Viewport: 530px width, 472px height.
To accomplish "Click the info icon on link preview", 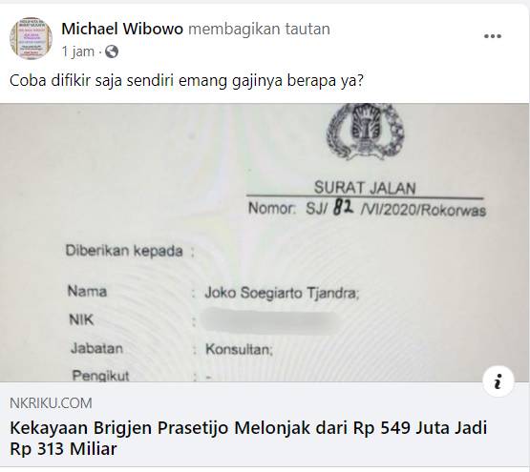I will tap(498, 380).
